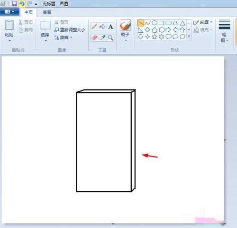Select the Curve shape

147,23
